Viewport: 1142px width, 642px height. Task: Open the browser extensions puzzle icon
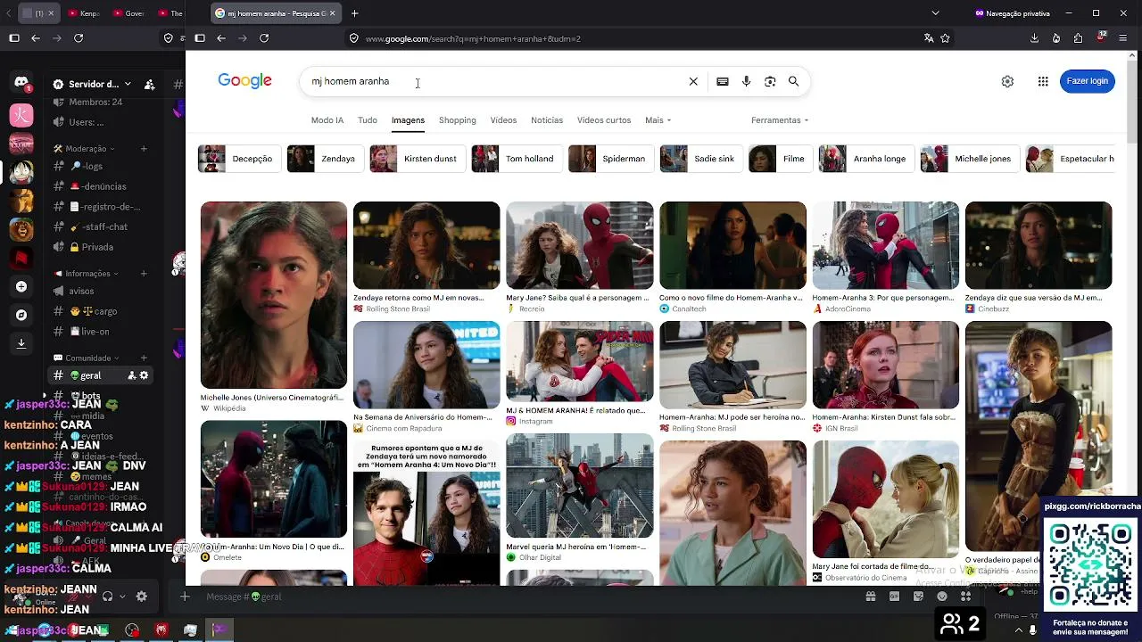(1078, 38)
